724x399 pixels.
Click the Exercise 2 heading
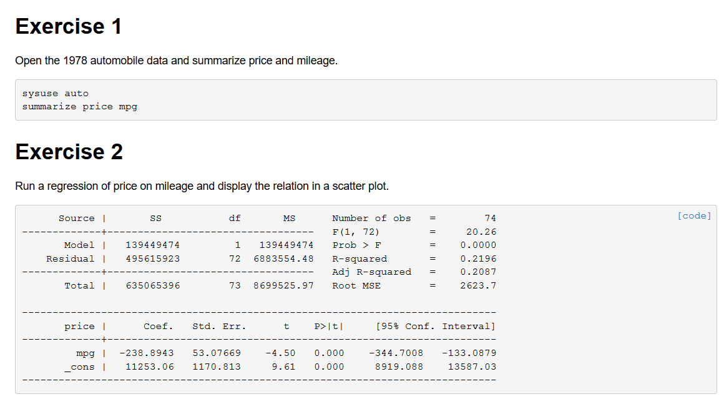coord(69,152)
